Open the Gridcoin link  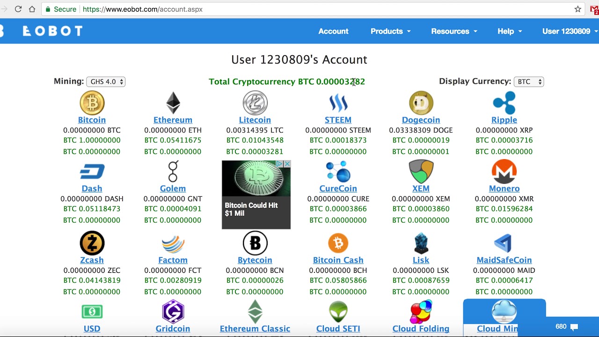point(173,329)
